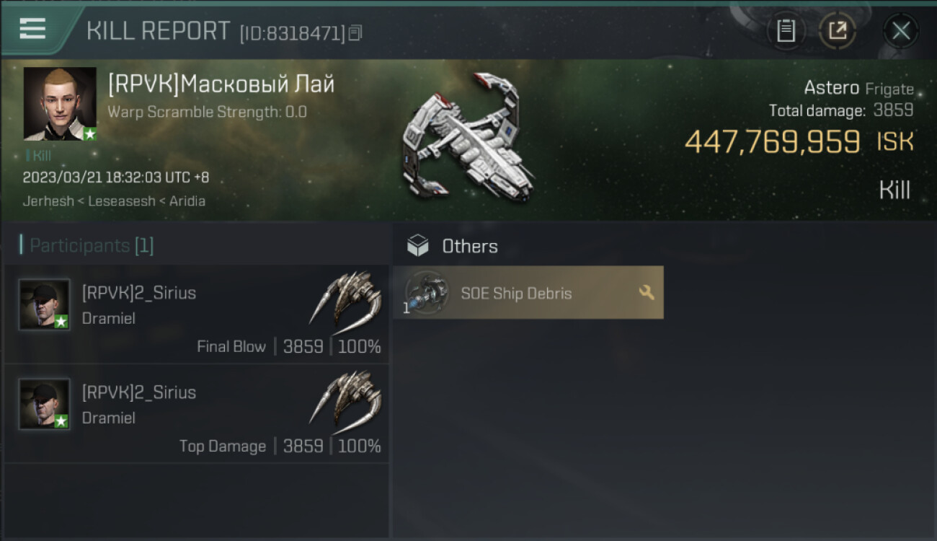937x541 pixels.
Task: Close the kill report window
Action: (x=900, y=31)
